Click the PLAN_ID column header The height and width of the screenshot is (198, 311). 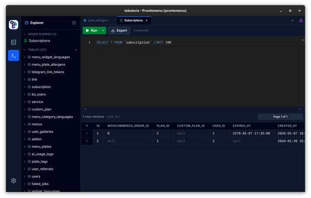pos(163,126)
